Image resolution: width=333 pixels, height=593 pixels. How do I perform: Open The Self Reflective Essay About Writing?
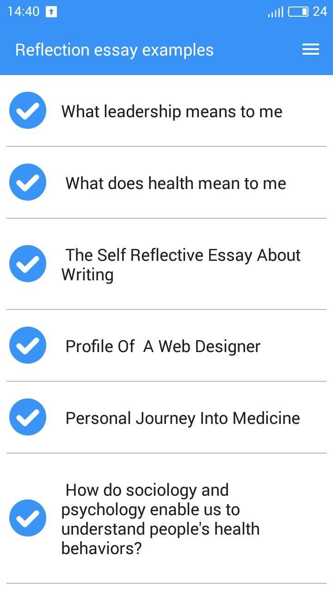point(166,264)
